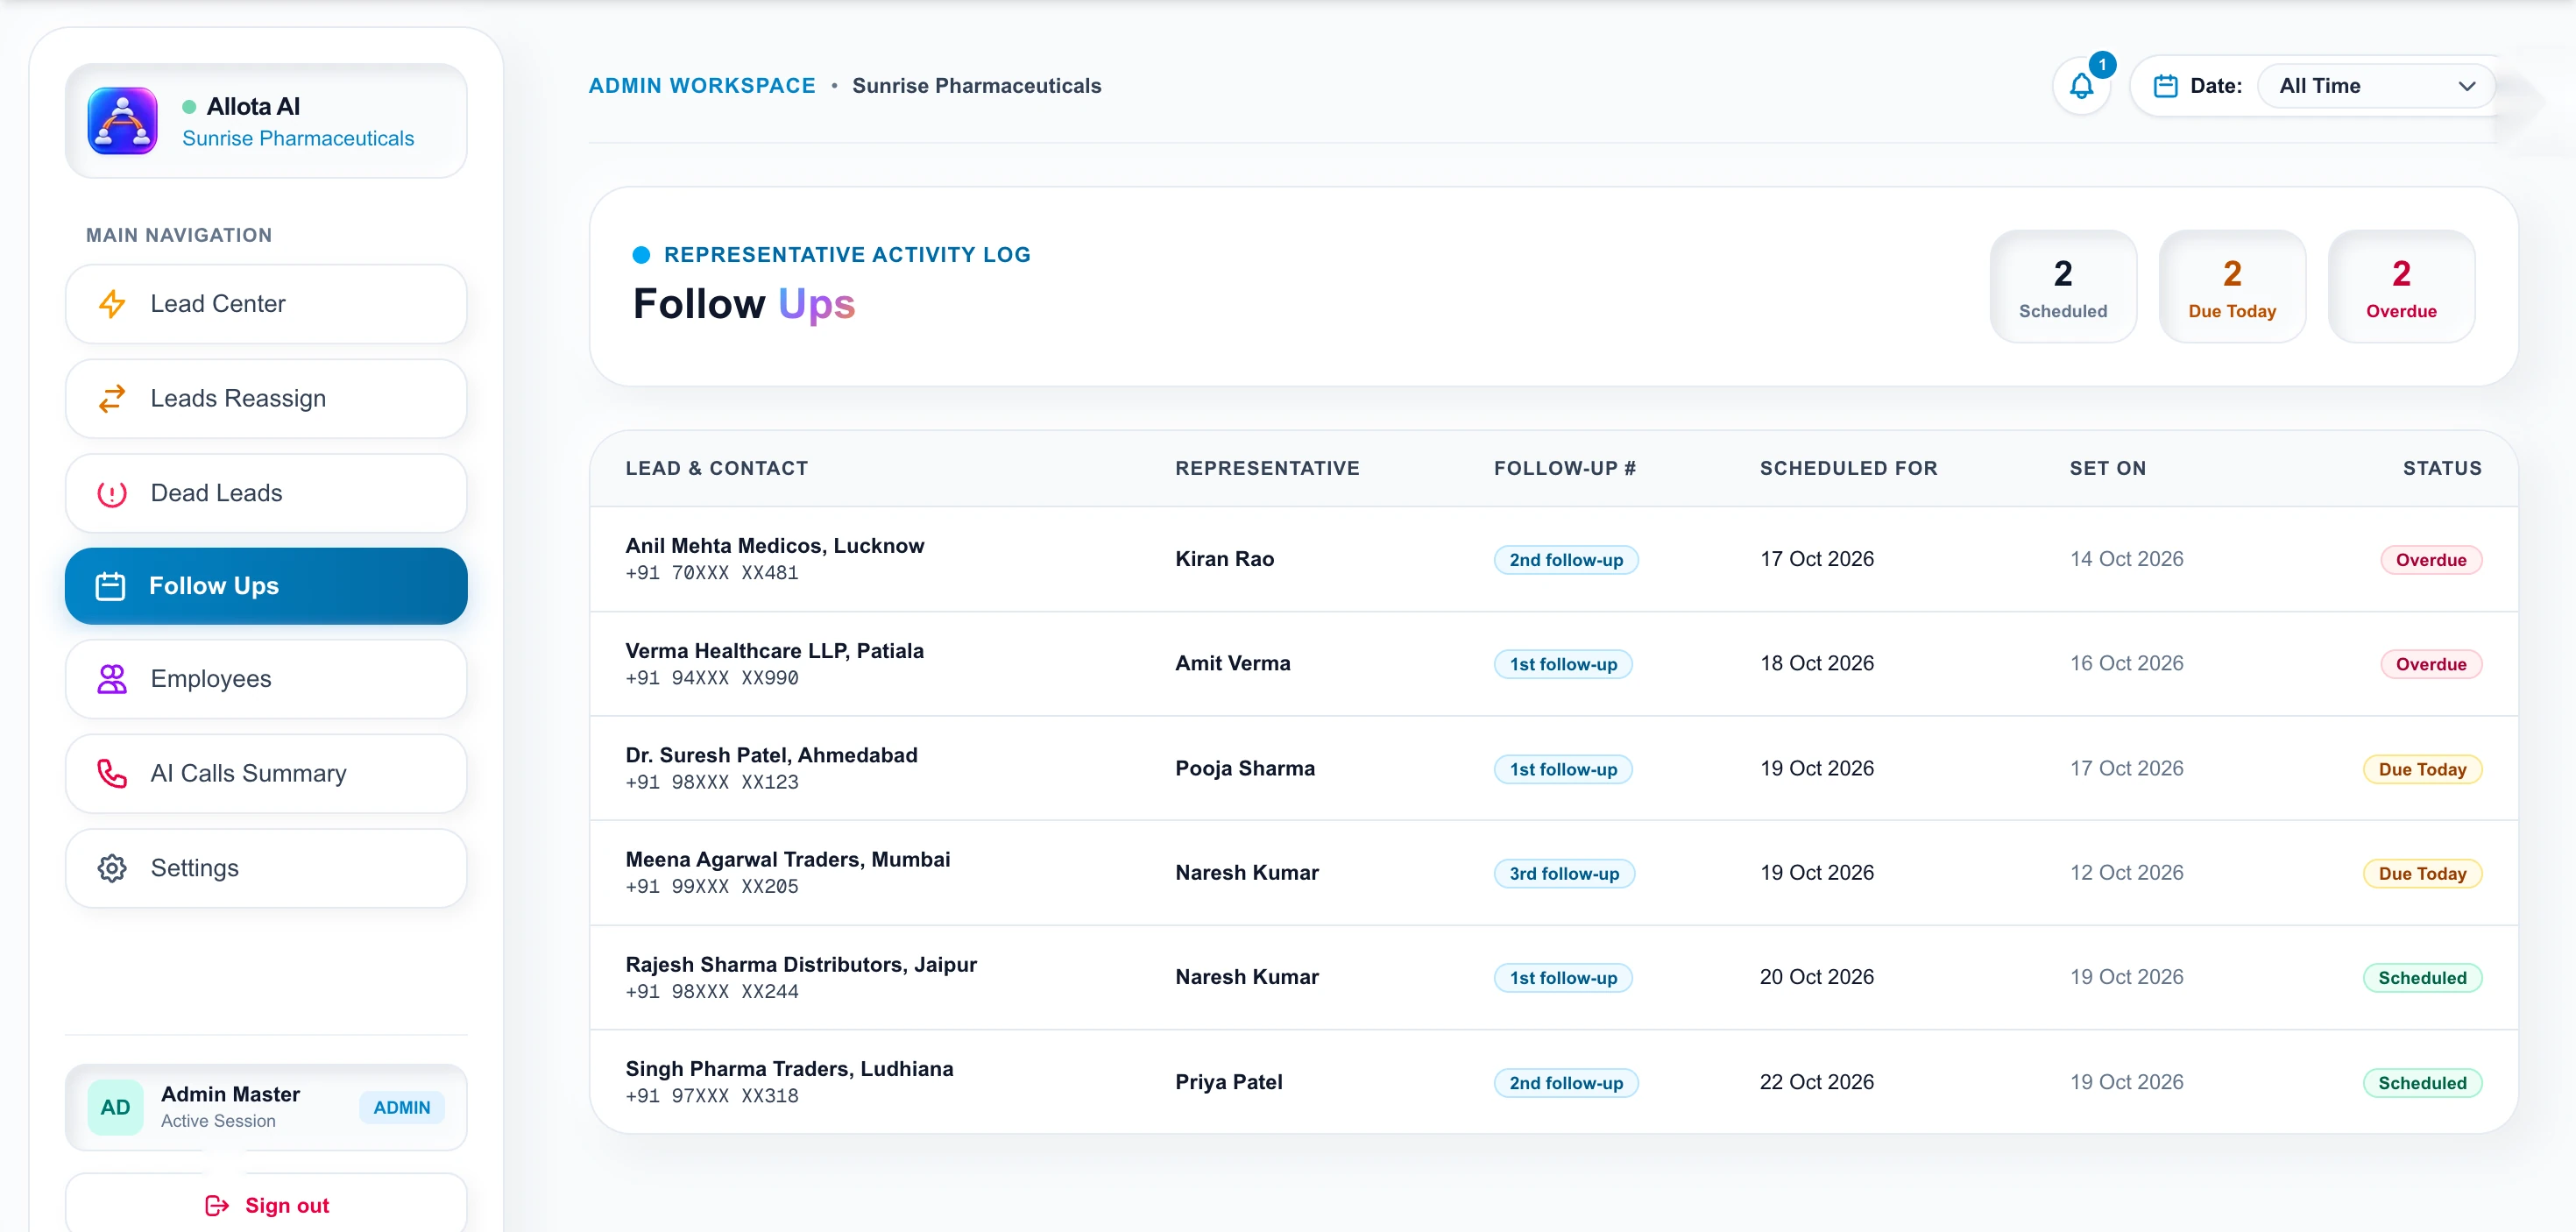Click the calendar icon beside Date
2576x1232 pixels.
2165,86
